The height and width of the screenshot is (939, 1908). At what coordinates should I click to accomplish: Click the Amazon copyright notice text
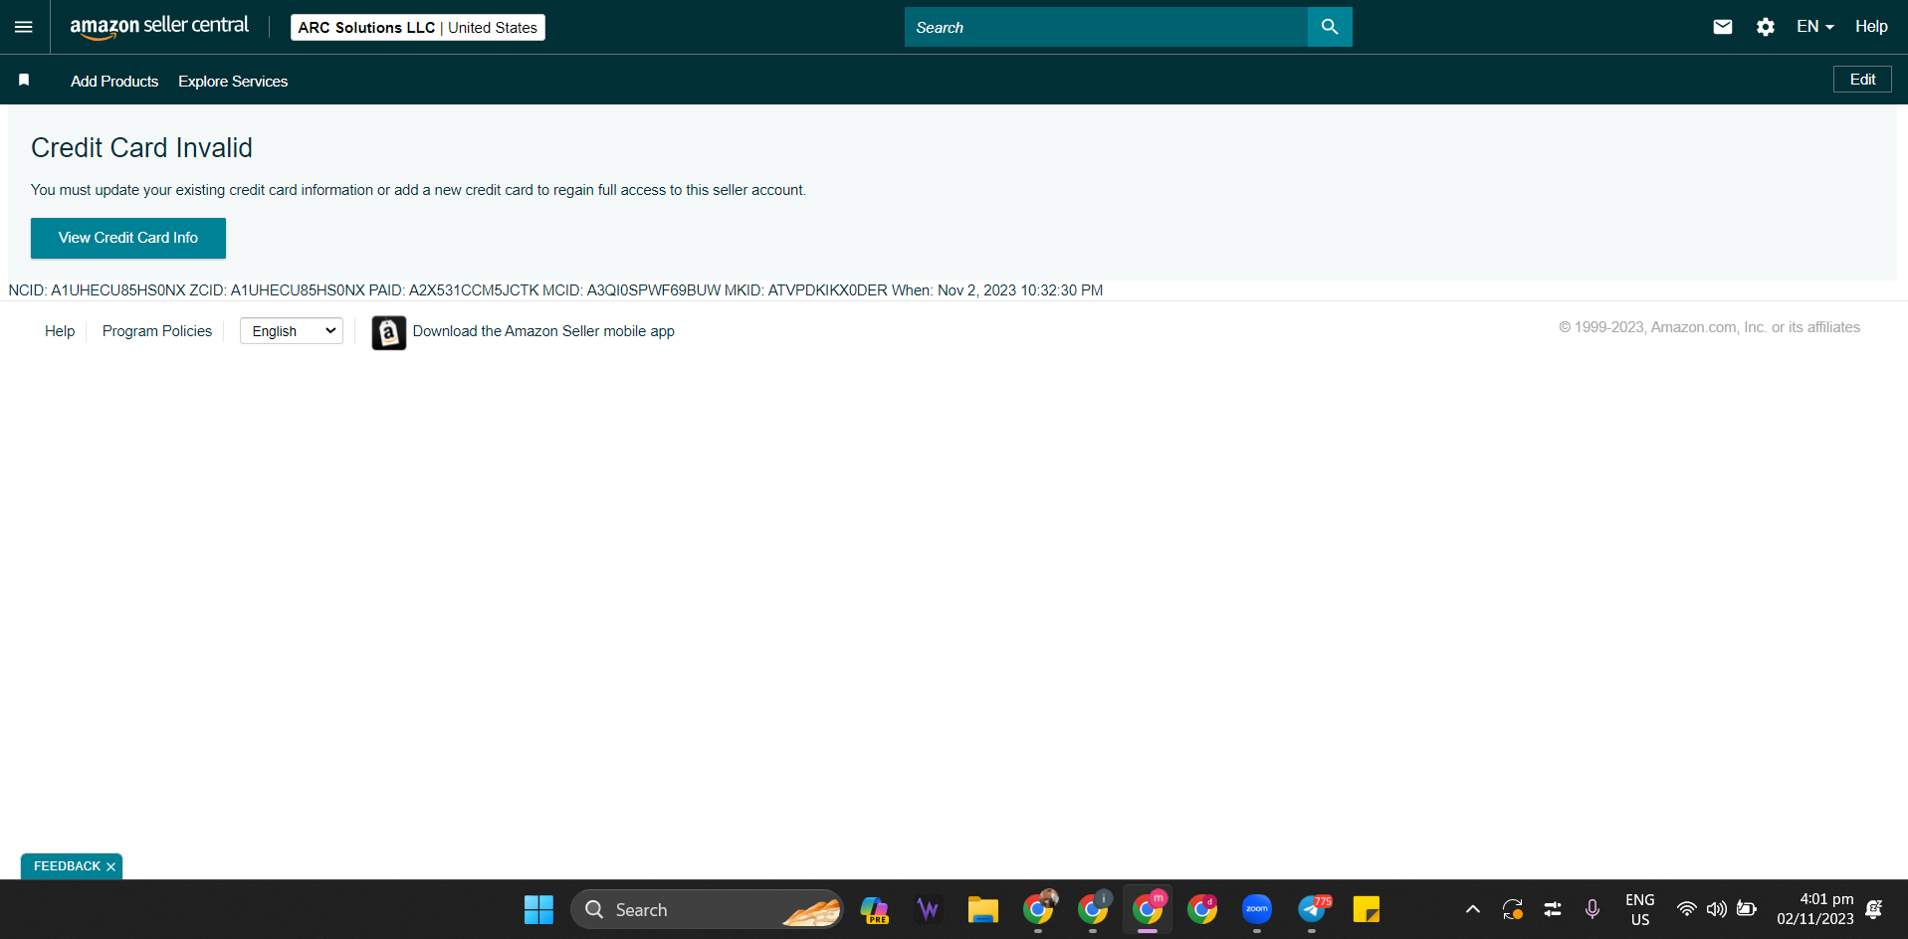coord(1709,327)
